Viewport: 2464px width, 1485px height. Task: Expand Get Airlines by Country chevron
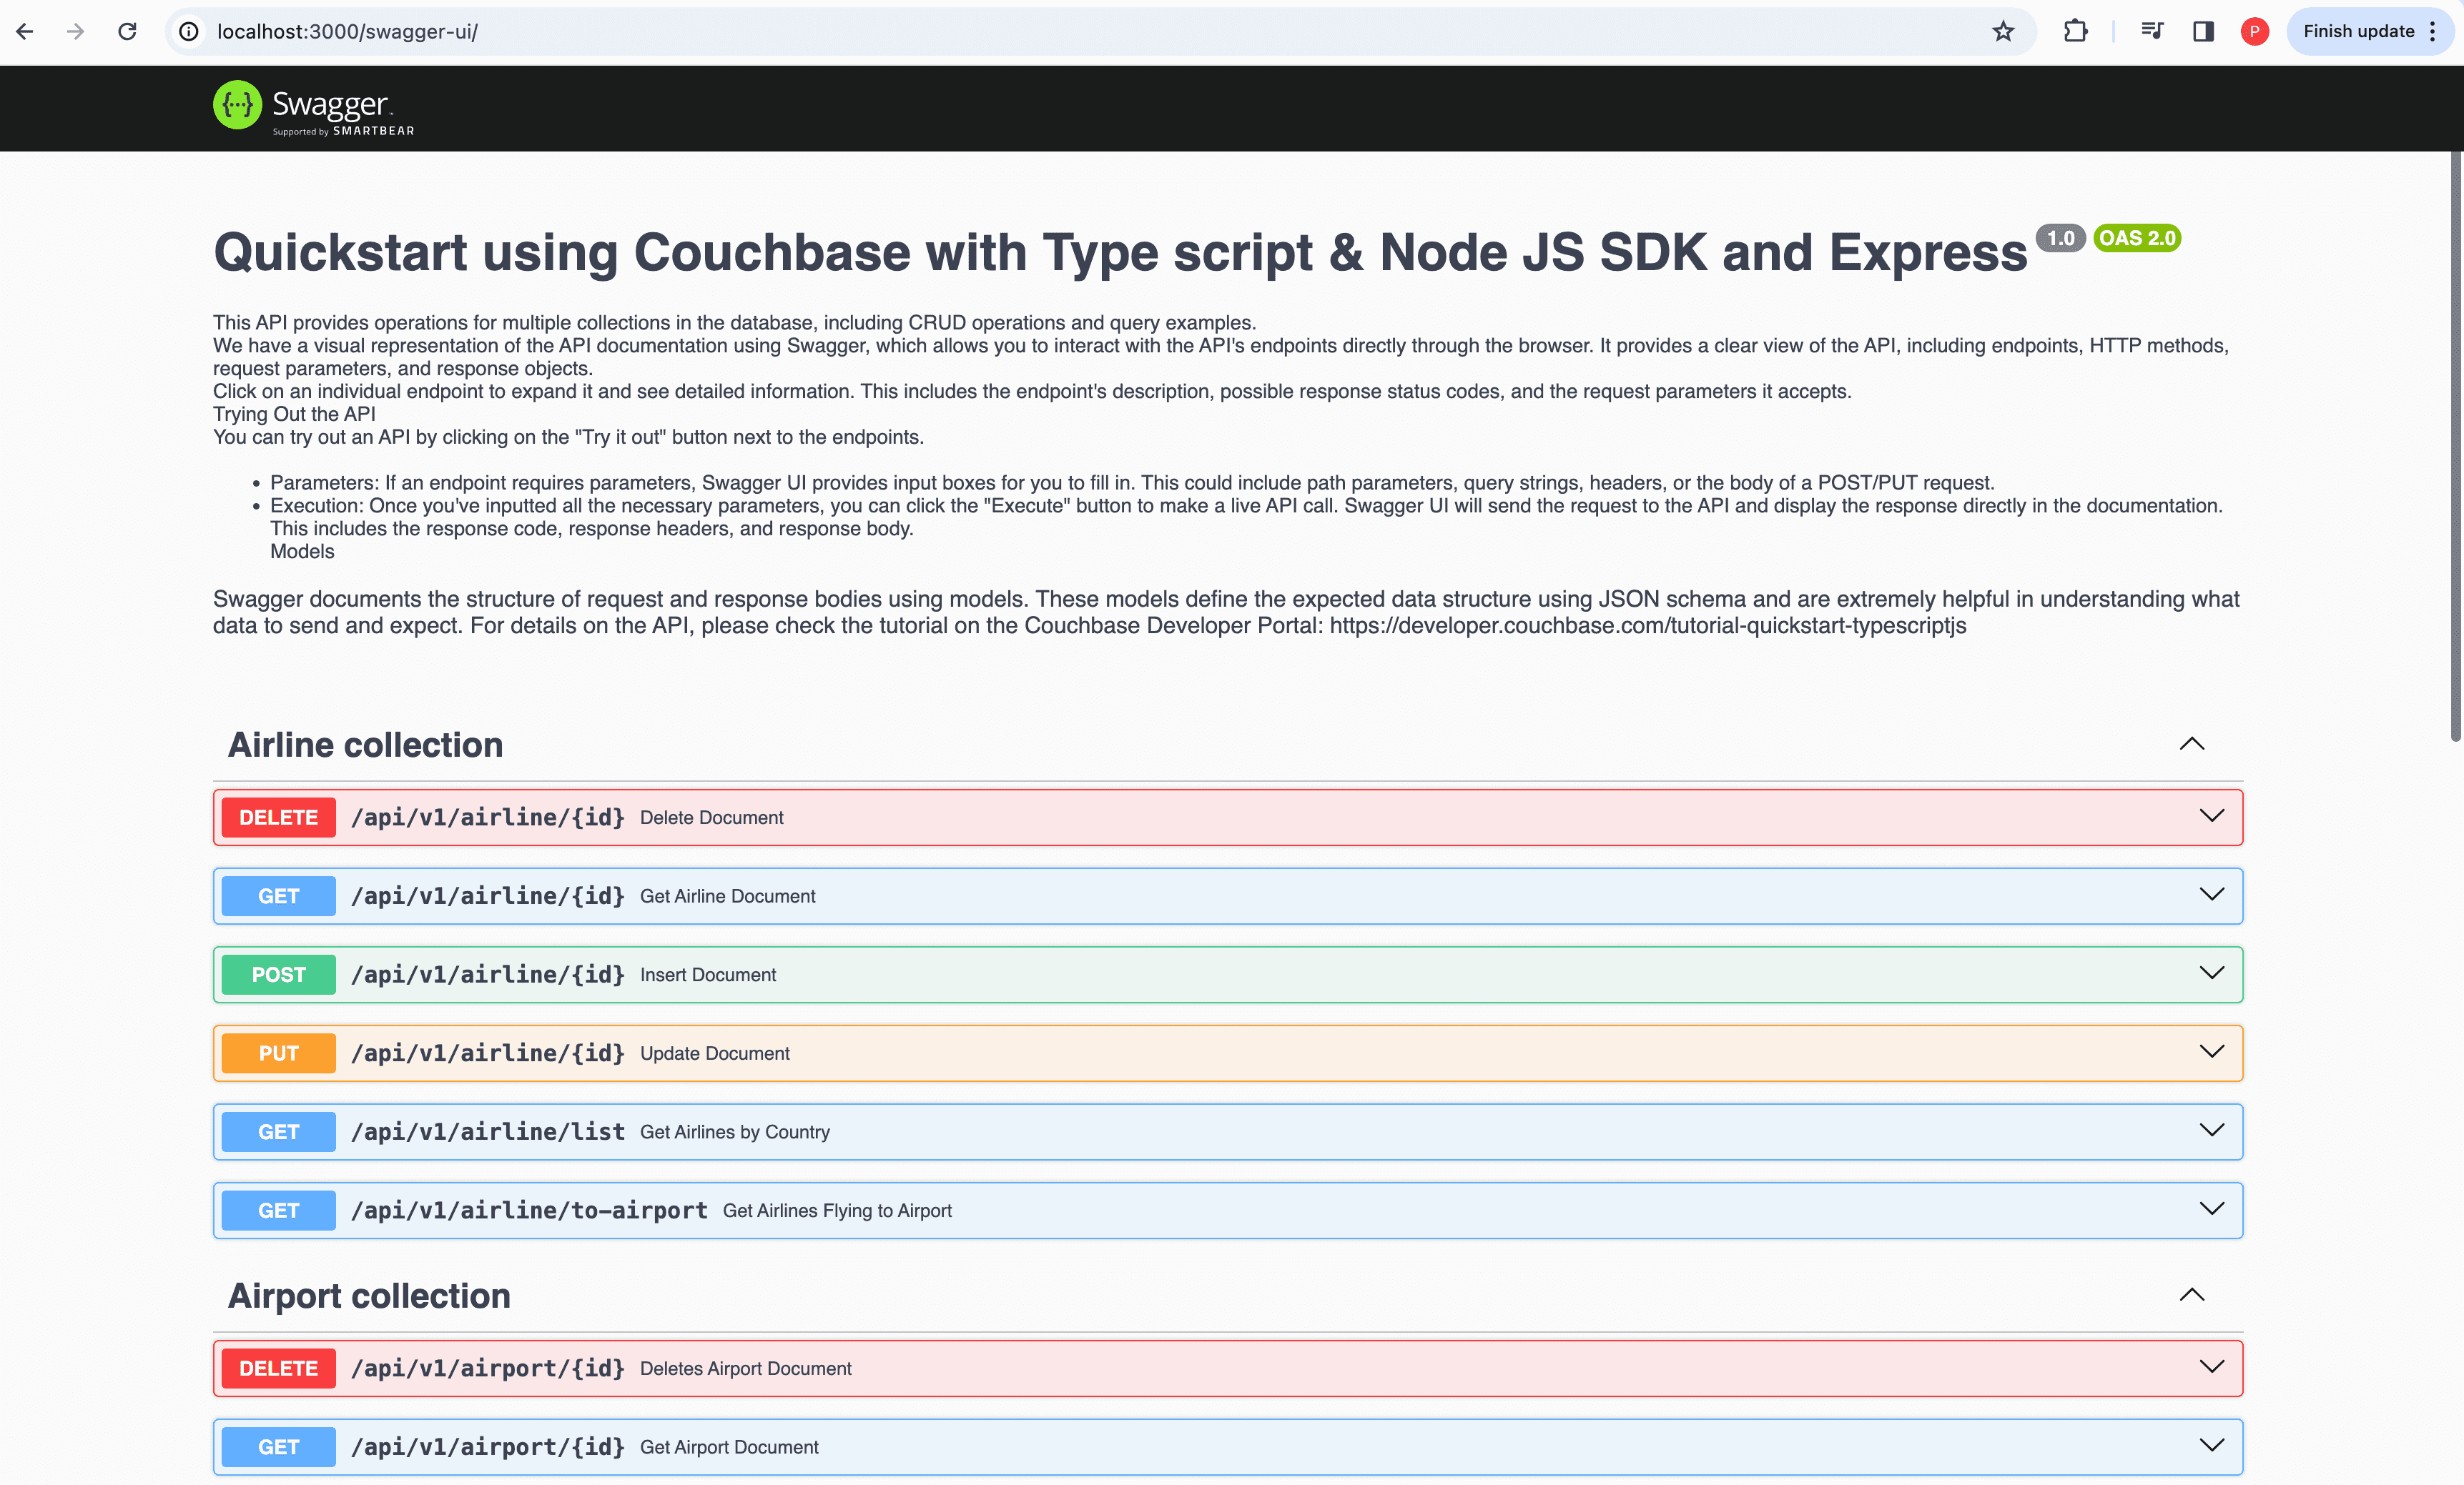(2211, 1131)
